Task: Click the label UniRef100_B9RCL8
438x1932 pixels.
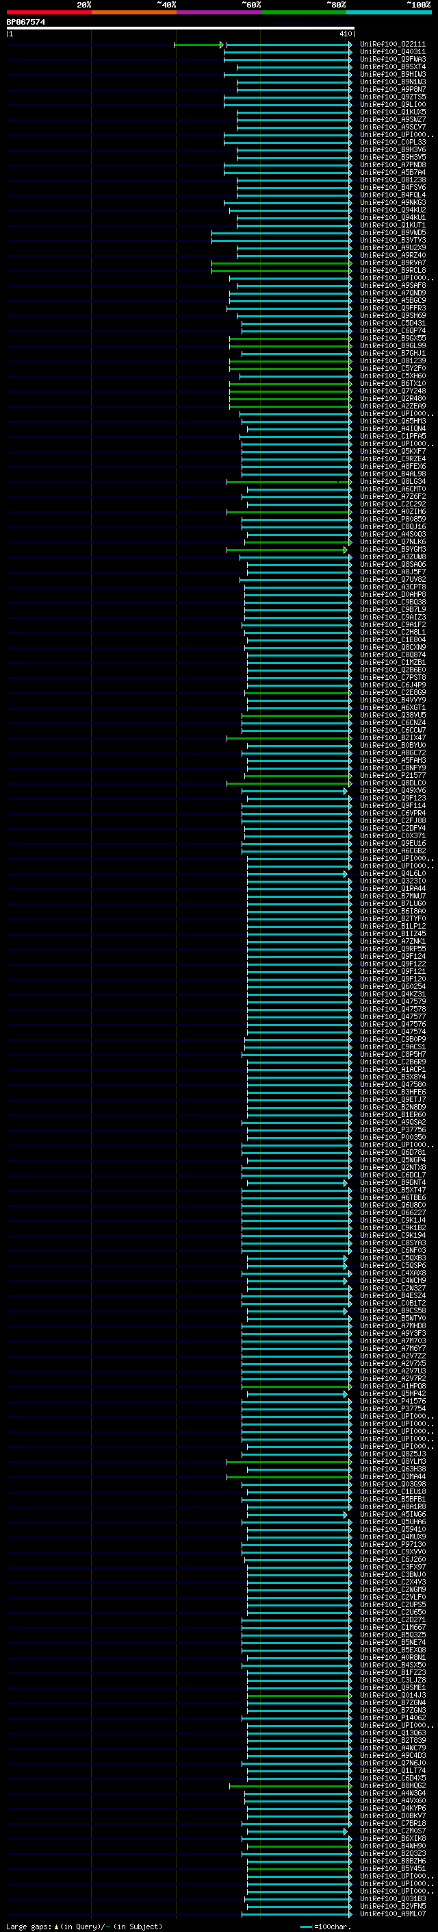Action: click(393, 271)
